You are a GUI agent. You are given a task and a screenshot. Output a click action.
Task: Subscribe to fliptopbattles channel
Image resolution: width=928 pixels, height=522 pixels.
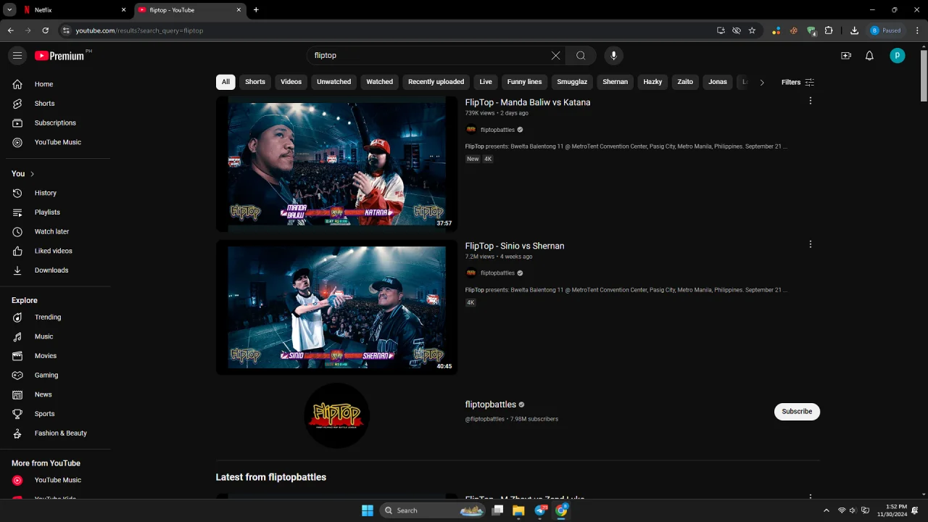pyautogui.click(x=797, y=411)
